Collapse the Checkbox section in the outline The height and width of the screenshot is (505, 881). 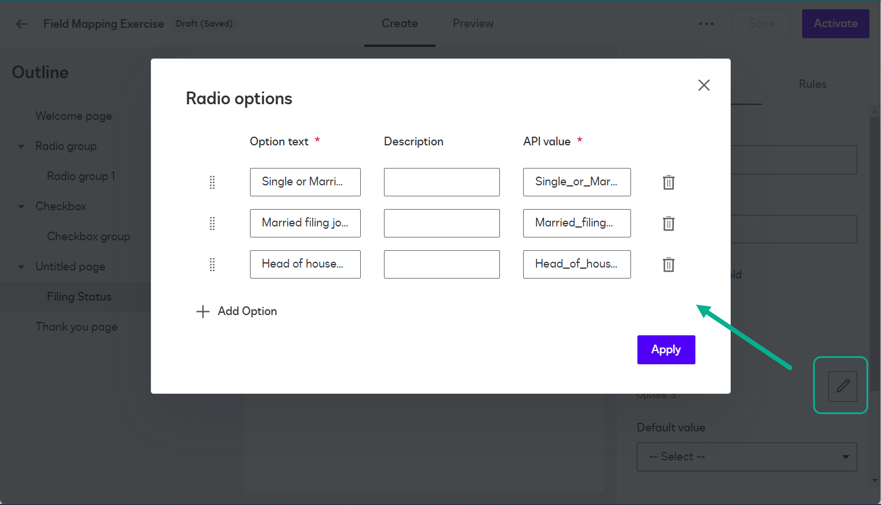point(21,206)
